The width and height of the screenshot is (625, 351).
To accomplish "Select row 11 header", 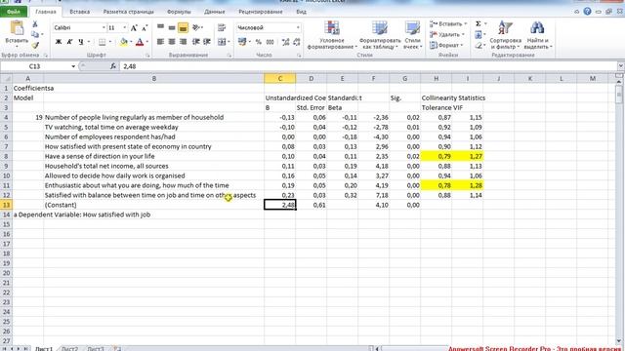I will pyautogui.click(x=7, y=185).
